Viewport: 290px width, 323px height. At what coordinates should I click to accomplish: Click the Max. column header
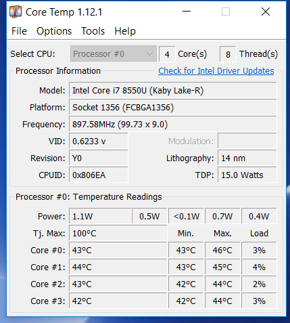click(222, 233)
